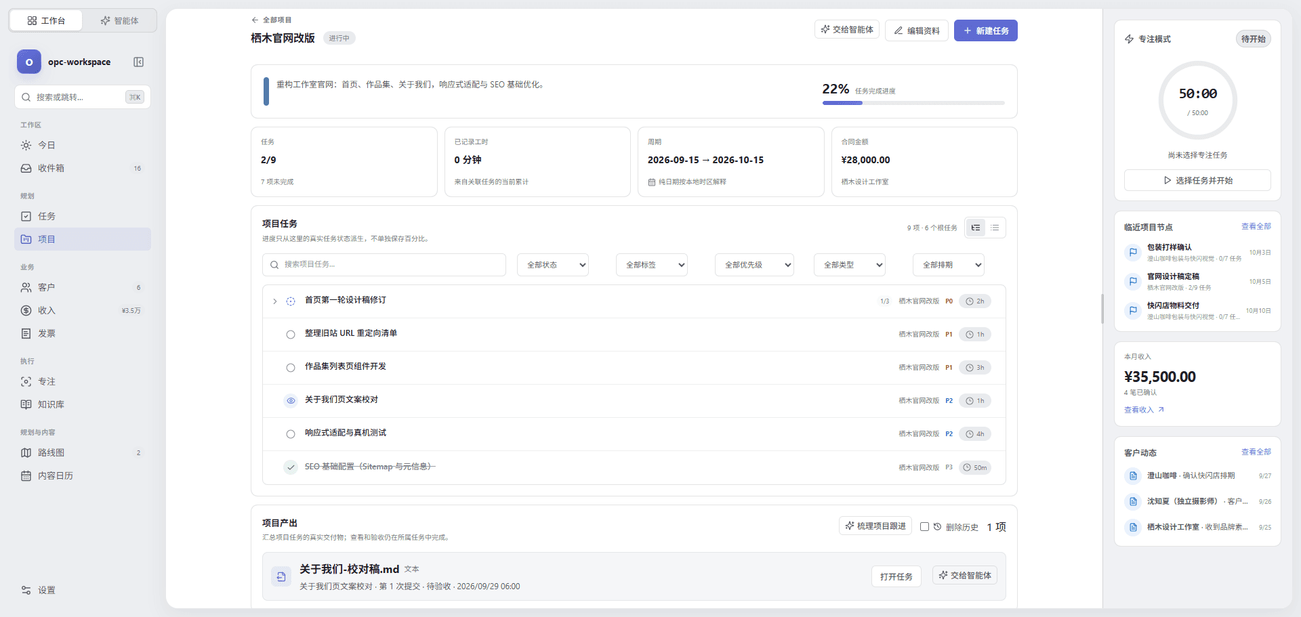1301x617 pixels.
Task: Click 关于我们-校对稿.md file icon
Action: [x=281, y=577]
